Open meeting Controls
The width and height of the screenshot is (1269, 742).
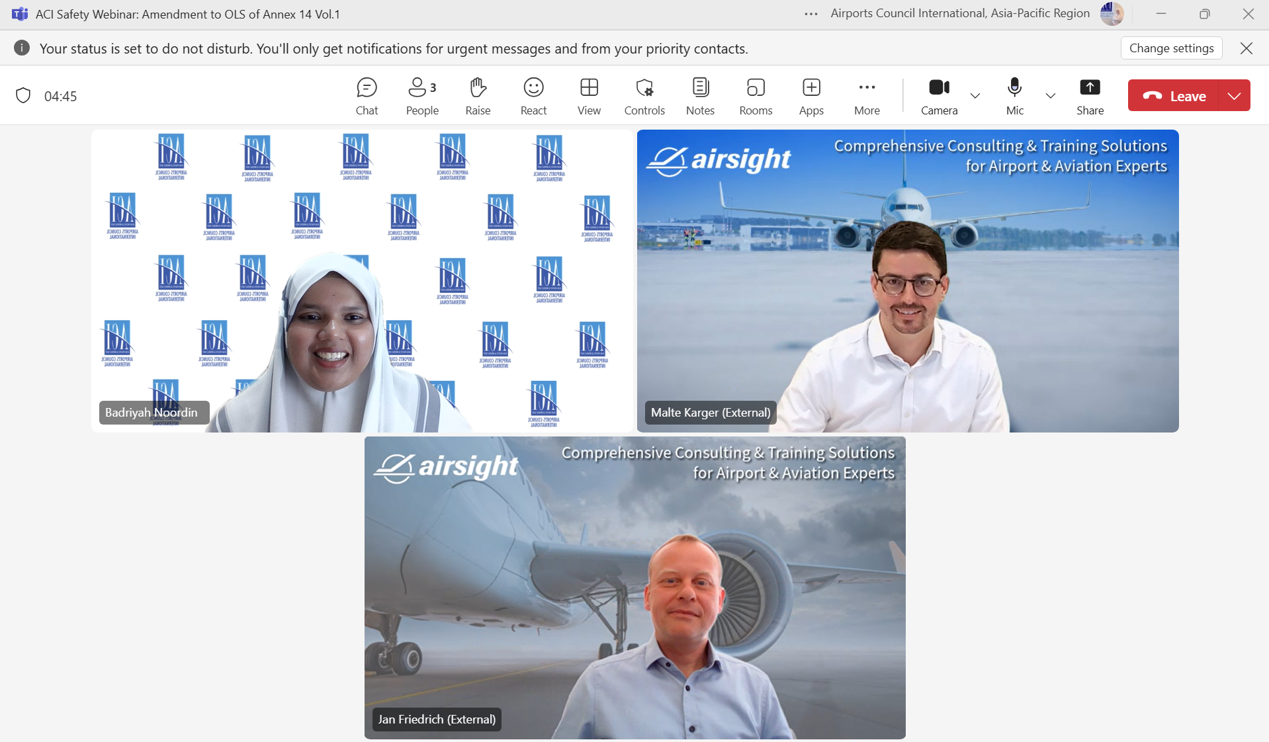tap(644, 96)
